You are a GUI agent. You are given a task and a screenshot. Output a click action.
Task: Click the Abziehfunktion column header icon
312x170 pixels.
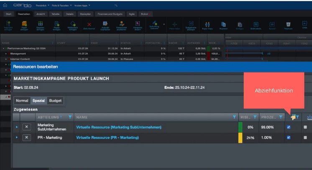293,117
